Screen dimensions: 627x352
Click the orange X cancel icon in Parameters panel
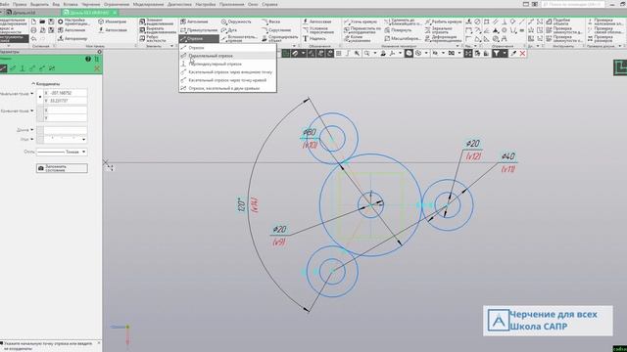pyautogui.click(x=97, y=68)
